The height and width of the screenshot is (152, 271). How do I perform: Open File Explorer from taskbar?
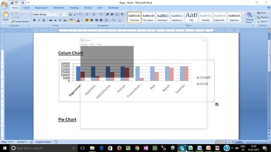[x=92, y=148]
